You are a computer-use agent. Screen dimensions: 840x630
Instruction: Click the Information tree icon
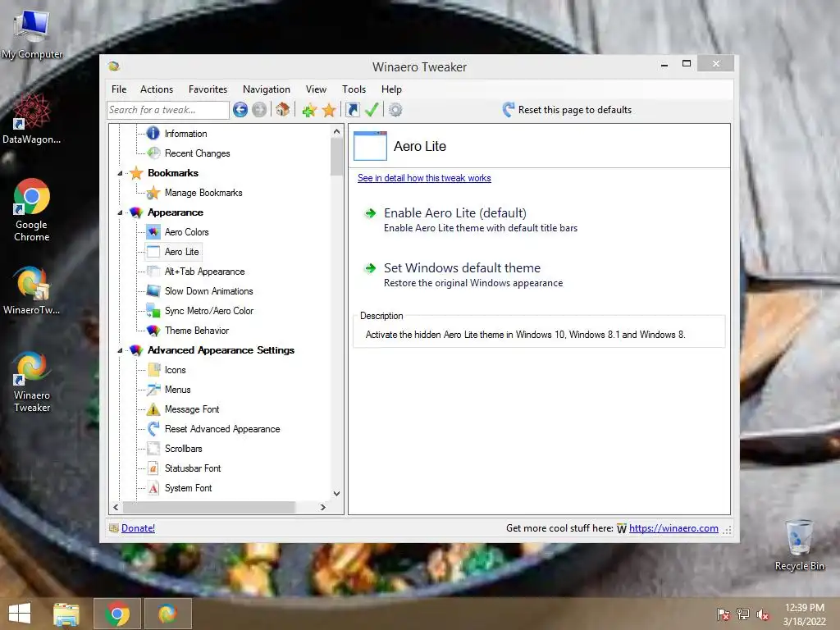tap(153, 133)
